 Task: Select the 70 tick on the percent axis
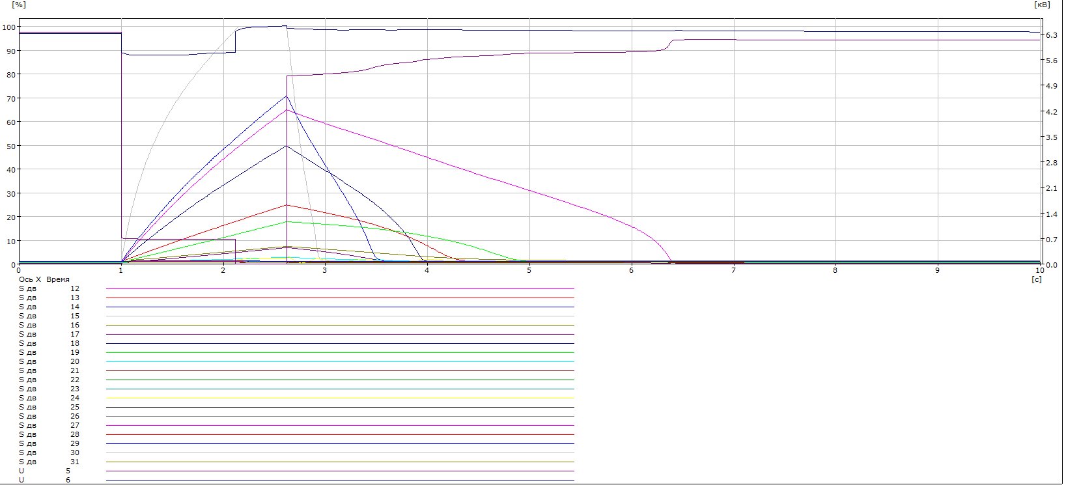[10, 98]
